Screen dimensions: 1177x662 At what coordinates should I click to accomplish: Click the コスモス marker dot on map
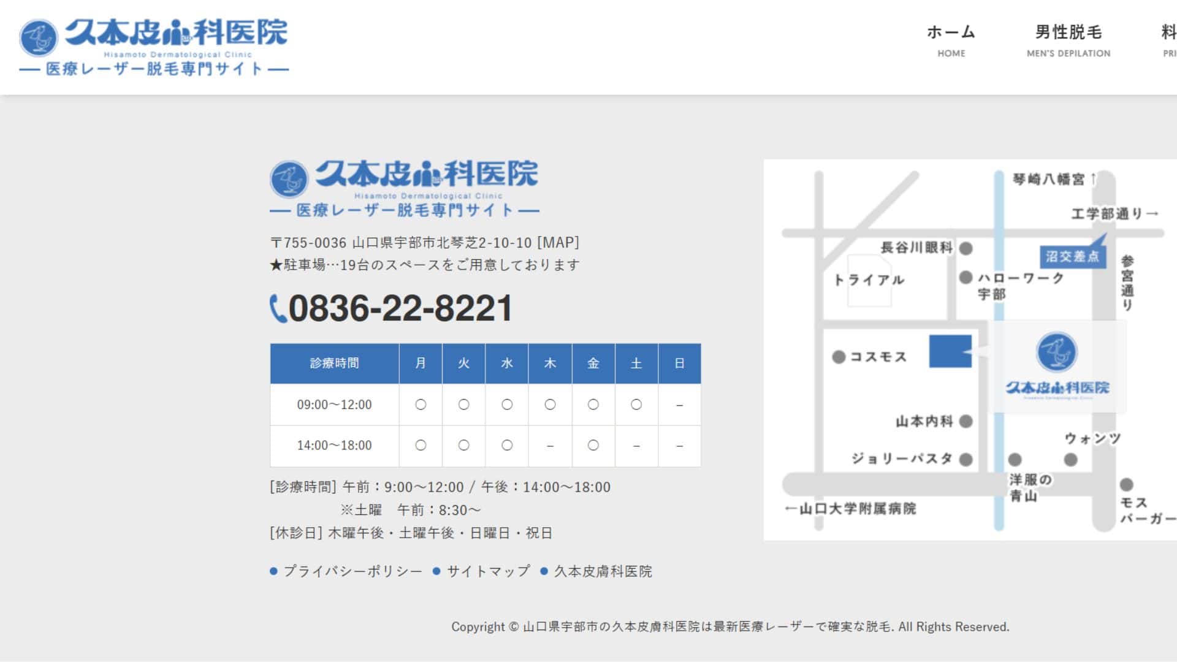tap(839, 357)
